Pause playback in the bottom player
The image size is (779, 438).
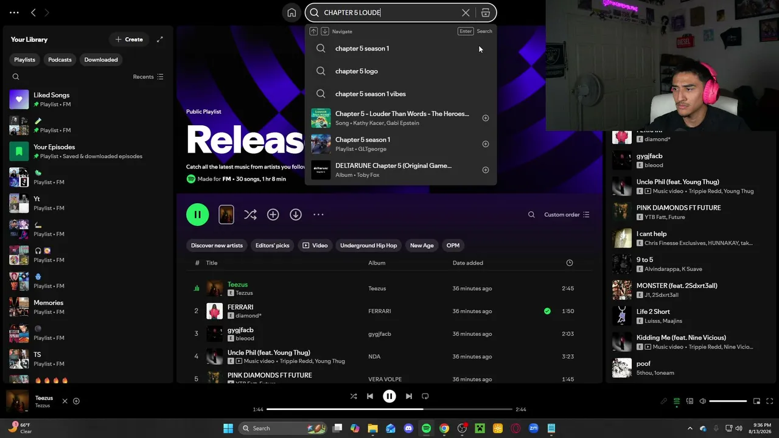point(389,396)
